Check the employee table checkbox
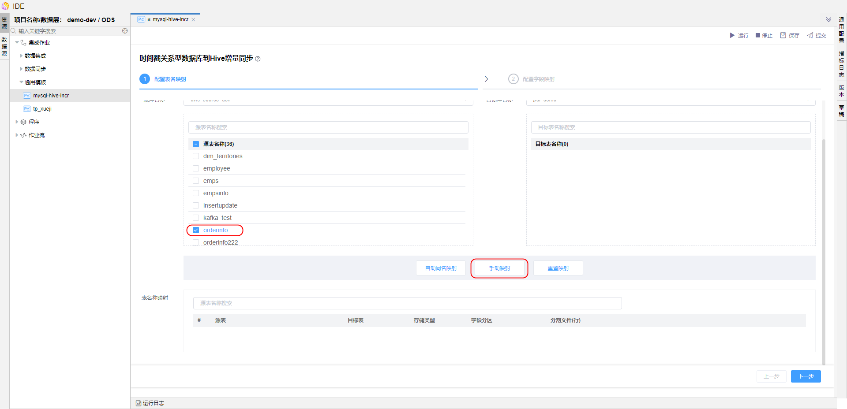Viewport: 847px width, 409px height. pyautogui.click(x=196, y=168)
